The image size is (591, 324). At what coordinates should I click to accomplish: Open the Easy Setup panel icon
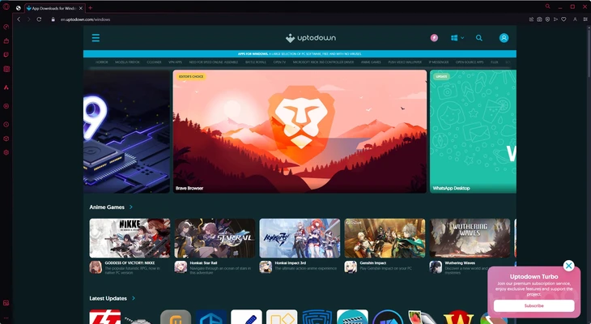pos(585,19)
